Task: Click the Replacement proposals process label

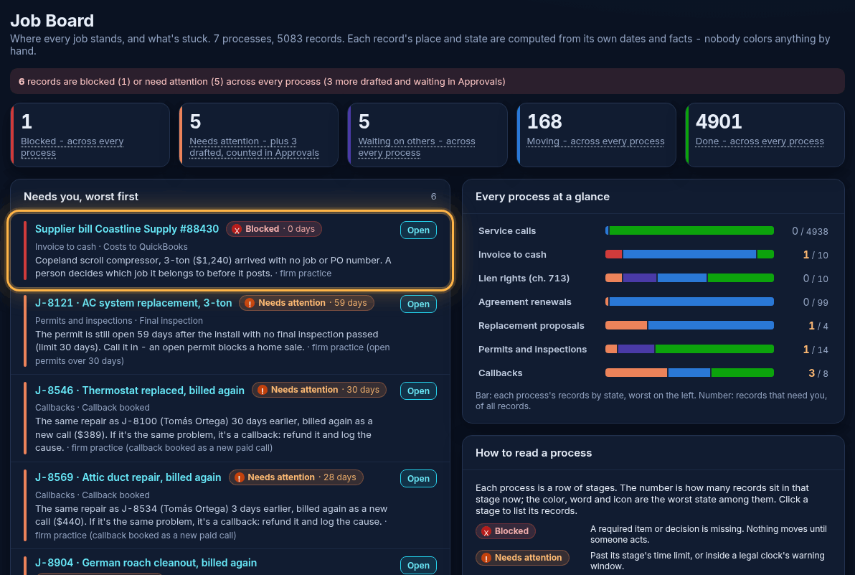Action: [x=531, y=326]
